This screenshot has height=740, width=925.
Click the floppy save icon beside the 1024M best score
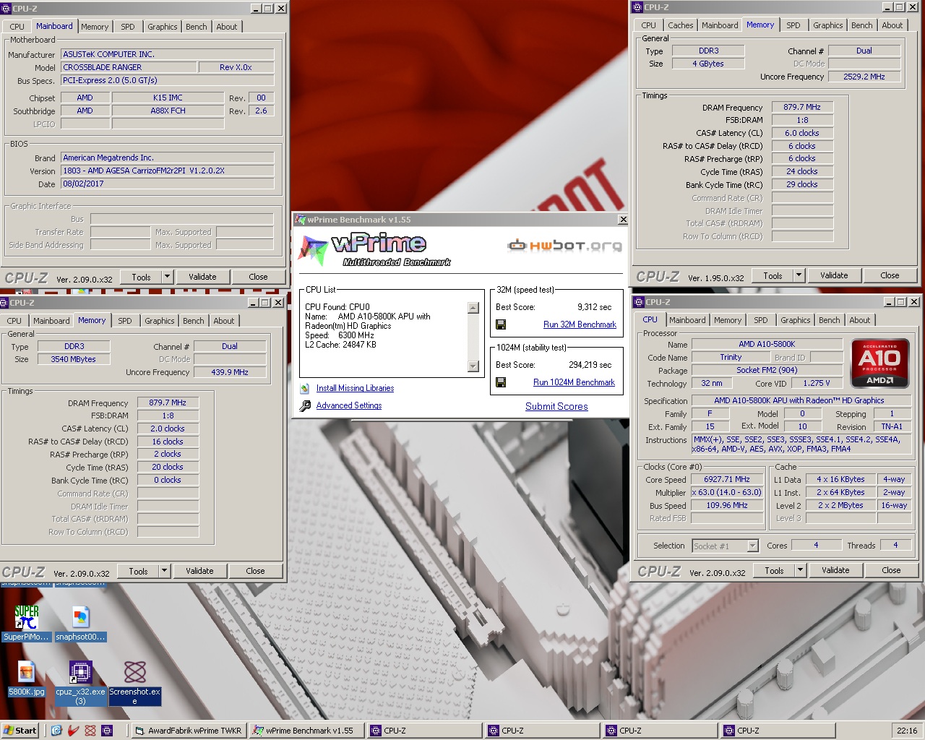click(501, 382)
